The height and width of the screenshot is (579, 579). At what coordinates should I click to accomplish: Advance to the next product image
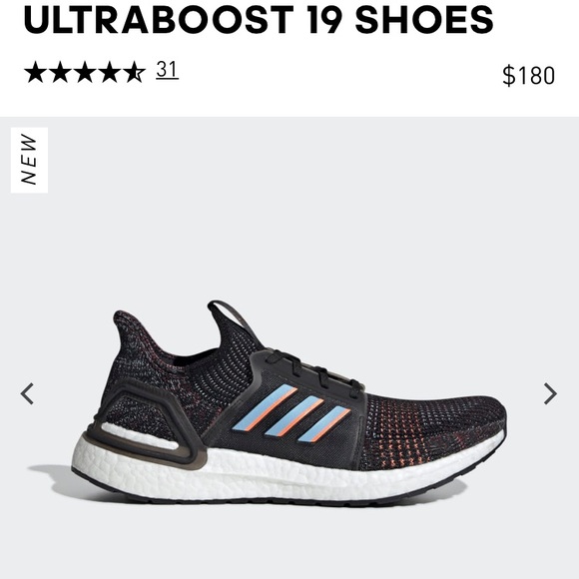(550, 393)
